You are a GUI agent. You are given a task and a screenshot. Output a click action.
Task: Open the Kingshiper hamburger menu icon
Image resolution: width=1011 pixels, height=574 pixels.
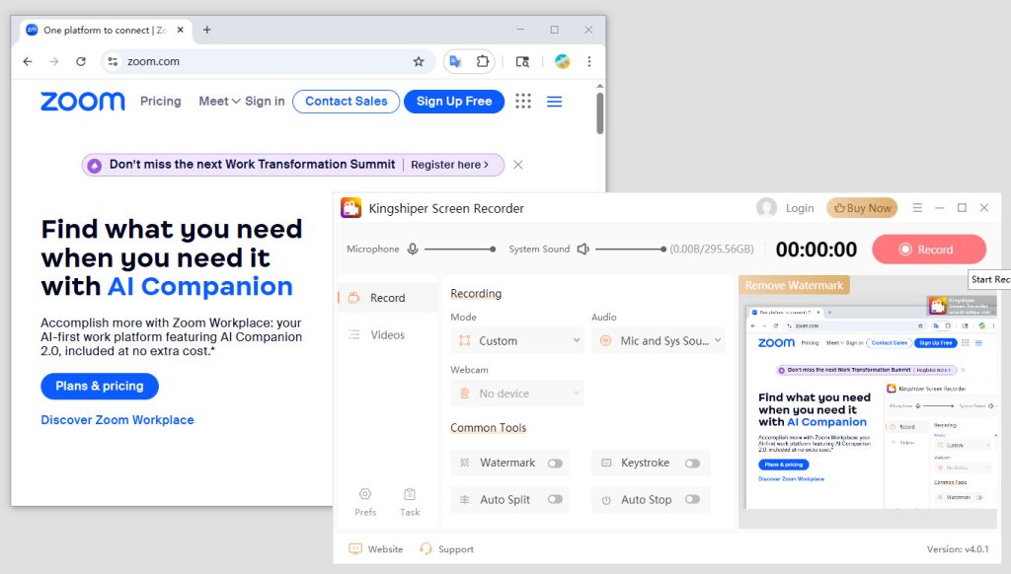917,207
